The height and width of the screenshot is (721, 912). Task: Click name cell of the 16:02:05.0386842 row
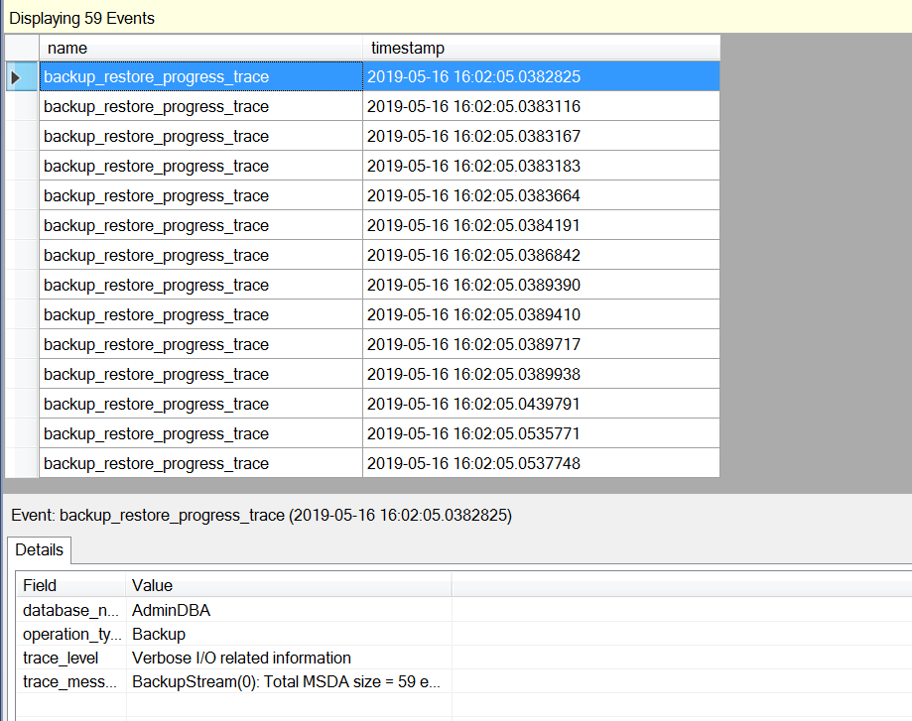200,255
